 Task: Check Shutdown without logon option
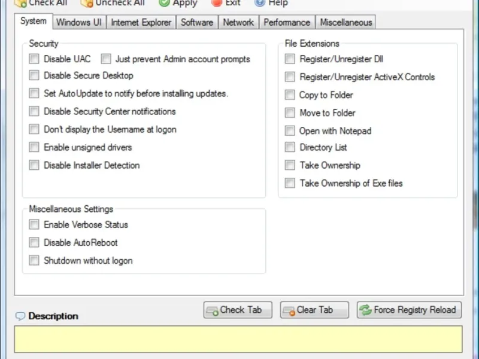(34, 260)
